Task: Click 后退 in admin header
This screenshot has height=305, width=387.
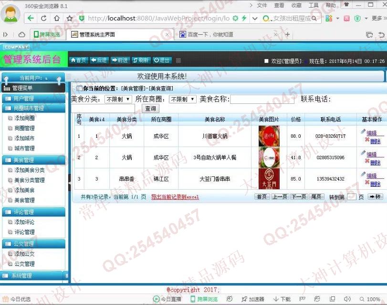Action: pos(98,60)
